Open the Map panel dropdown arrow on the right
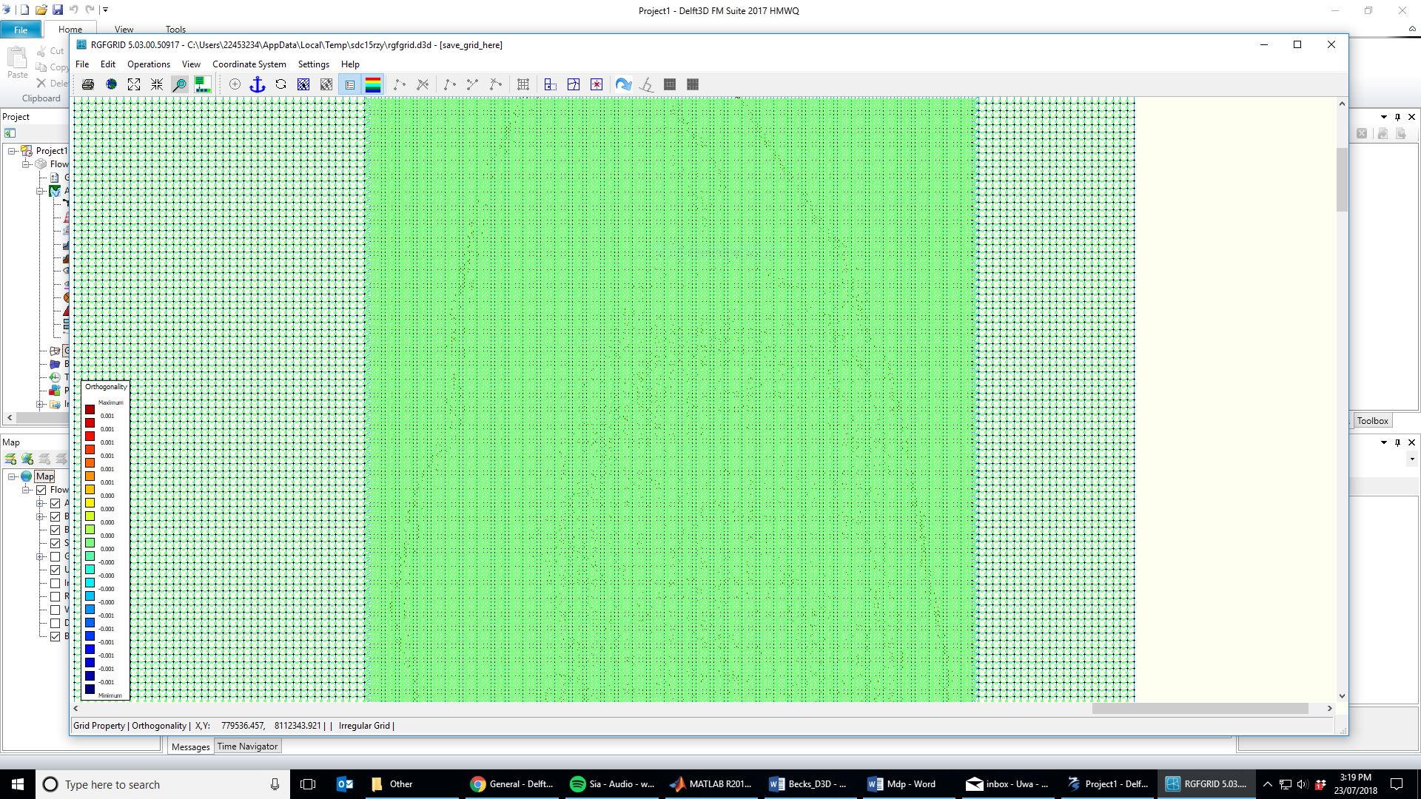 point(1383,442)
